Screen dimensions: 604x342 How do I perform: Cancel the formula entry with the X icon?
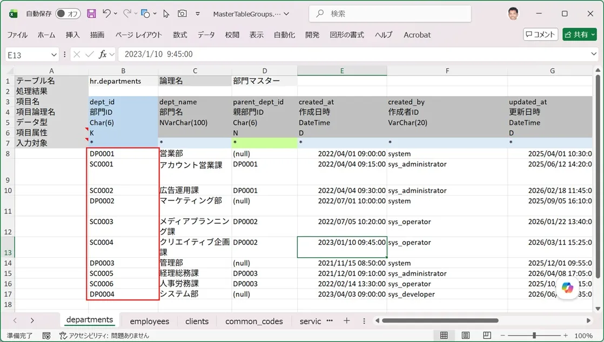tap(77, 55)
